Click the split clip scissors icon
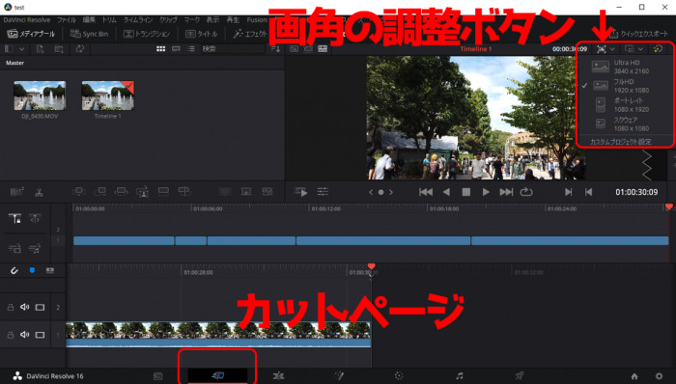Viewport: 676px width, 384px height. coord(39,192)
